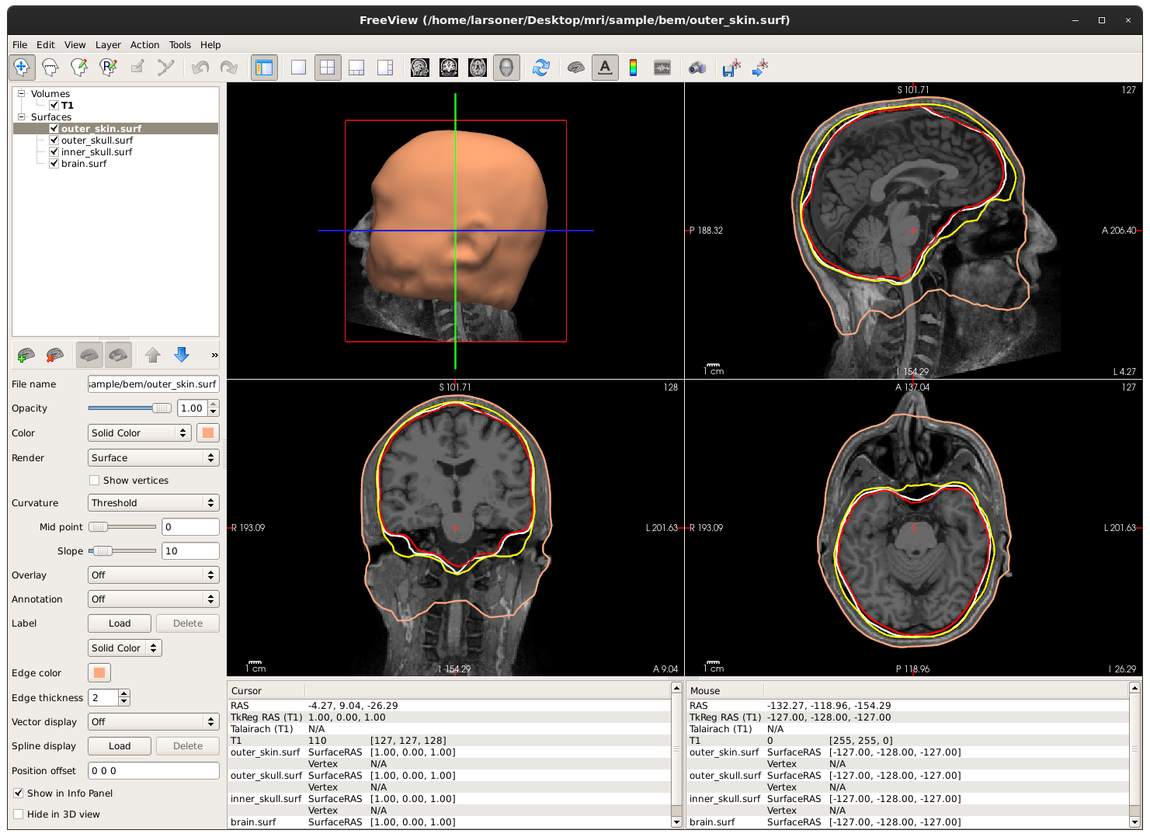This screenshot has height=837, width=1150.
Task: Click the blue Reset View arrows icon
Action: tap(541, 68)
